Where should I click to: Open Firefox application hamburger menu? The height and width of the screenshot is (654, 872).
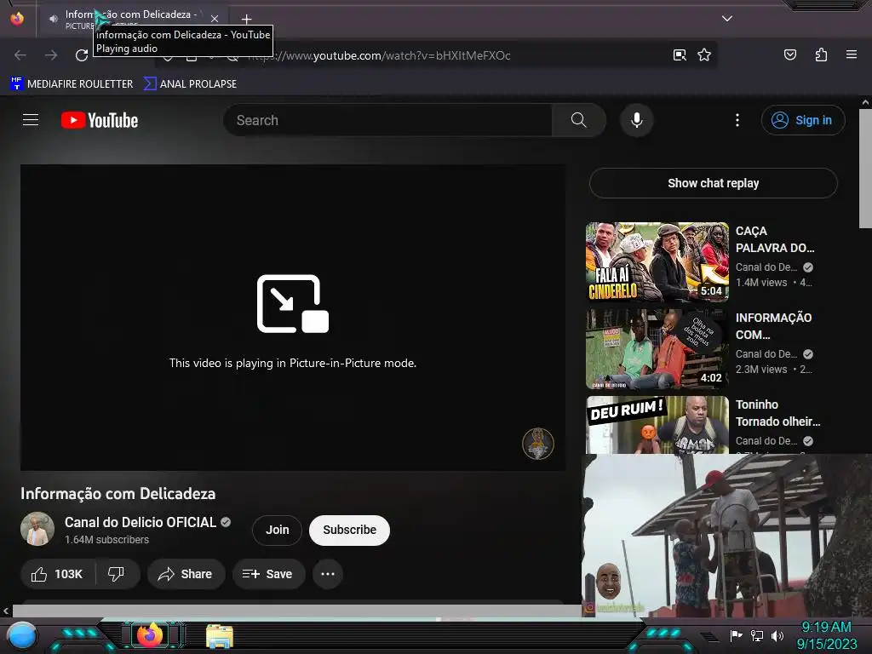pos(851,54)
